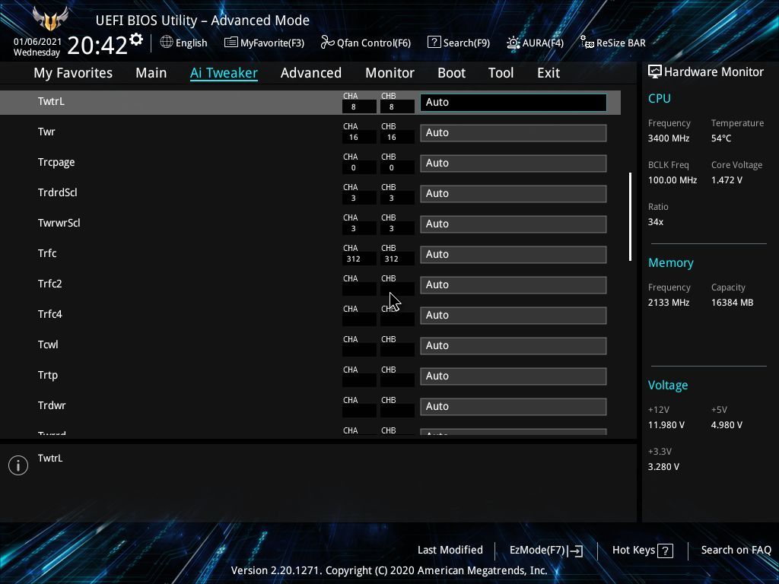Open the Exit tab

[548, 73]
